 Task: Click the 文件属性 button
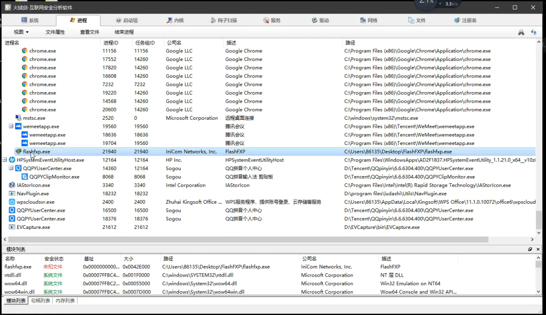pos(55,32)
